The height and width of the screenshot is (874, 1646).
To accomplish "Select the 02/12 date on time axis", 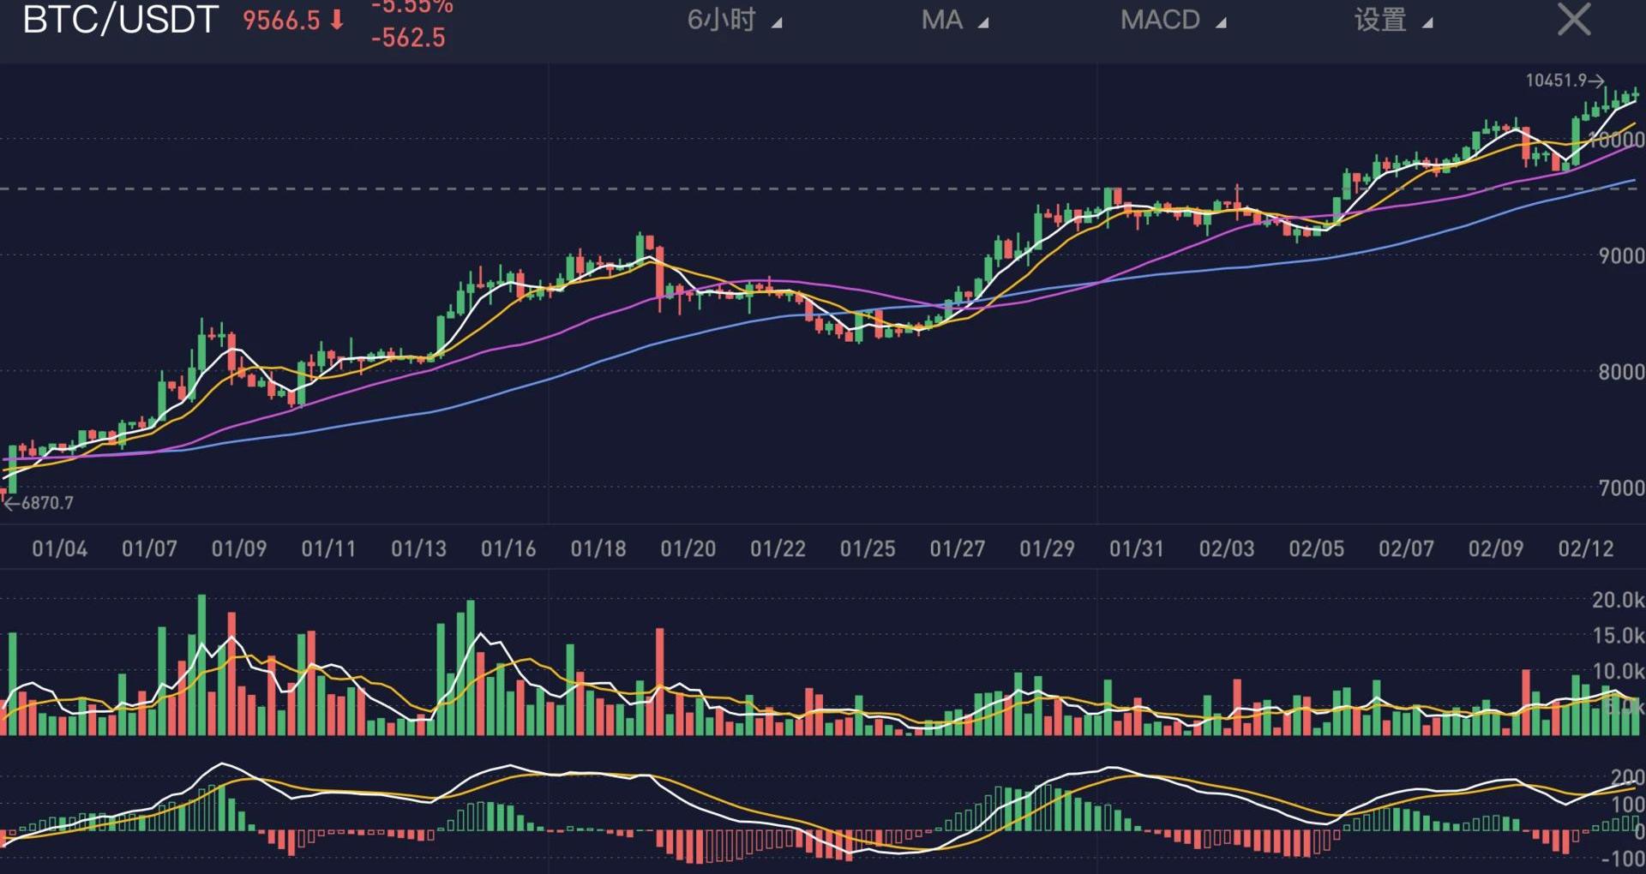I will [1585, 548].
